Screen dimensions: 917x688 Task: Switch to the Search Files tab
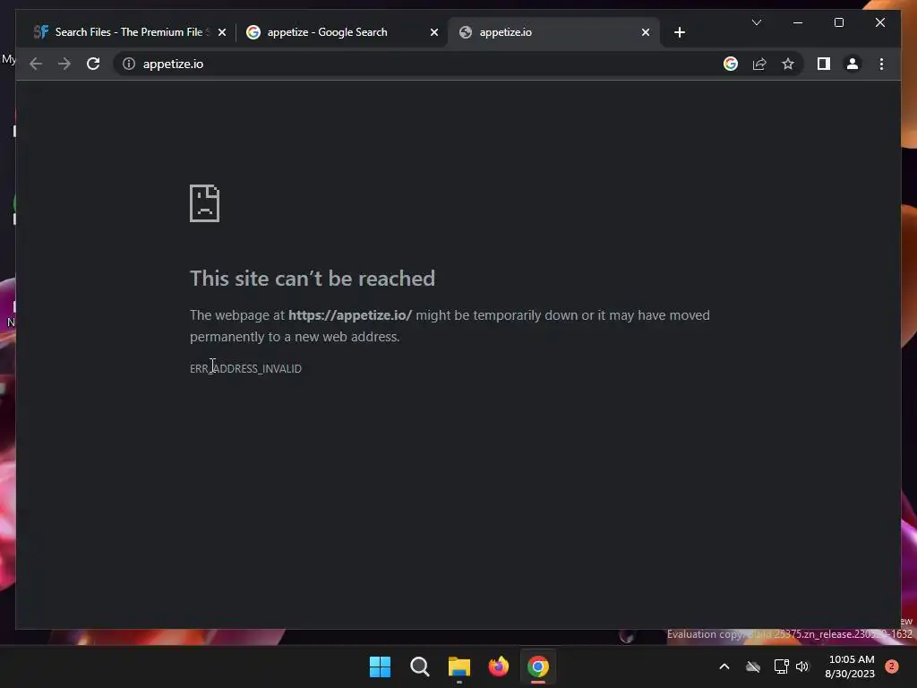pyautogui.click(x=130, y=32)
